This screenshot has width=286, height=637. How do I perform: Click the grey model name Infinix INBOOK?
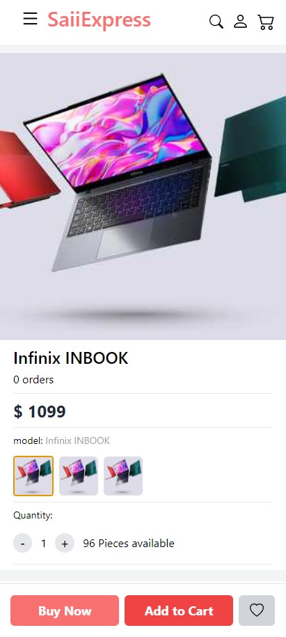(77, 440)
